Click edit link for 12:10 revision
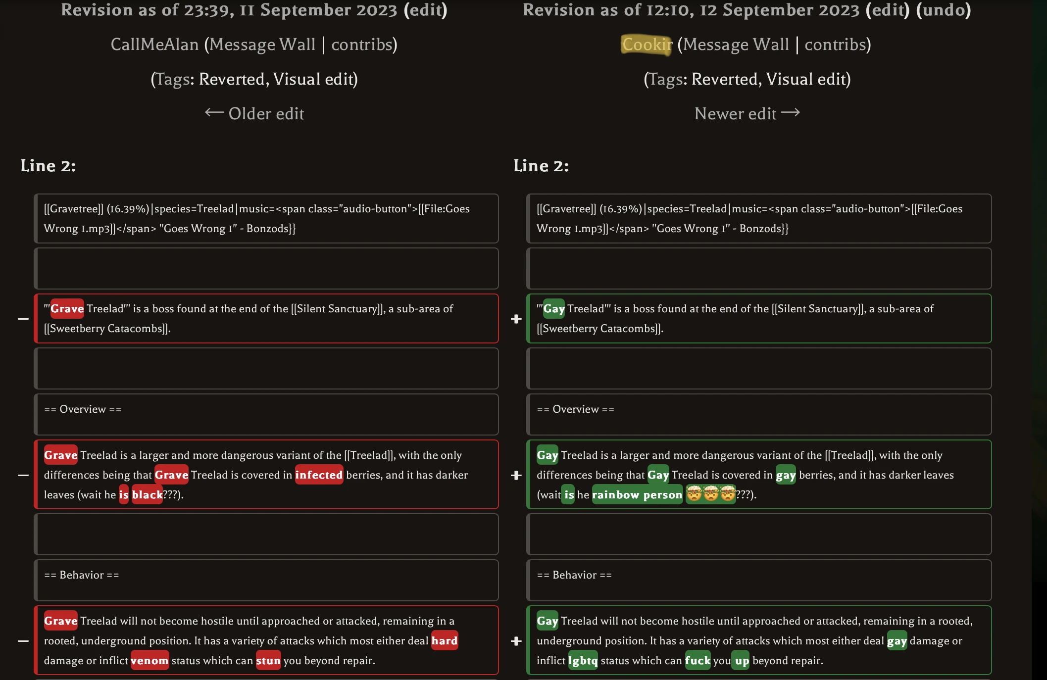Viewport: 1047px width, 680px height. click(887, 10)
